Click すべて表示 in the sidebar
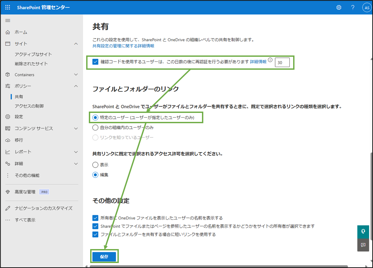The image size is (373, 268). [25, 220]
